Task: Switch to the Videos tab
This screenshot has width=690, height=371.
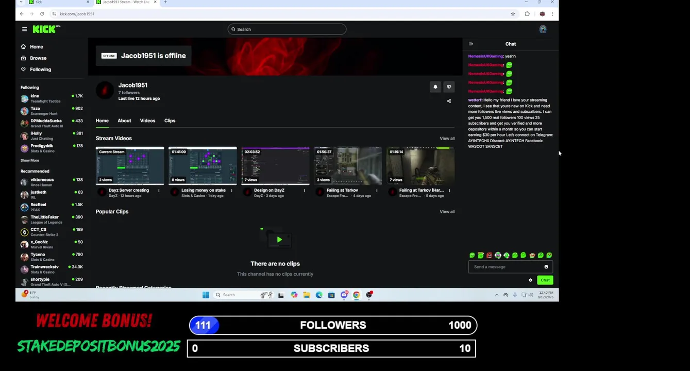Action: tap(147, 121)
